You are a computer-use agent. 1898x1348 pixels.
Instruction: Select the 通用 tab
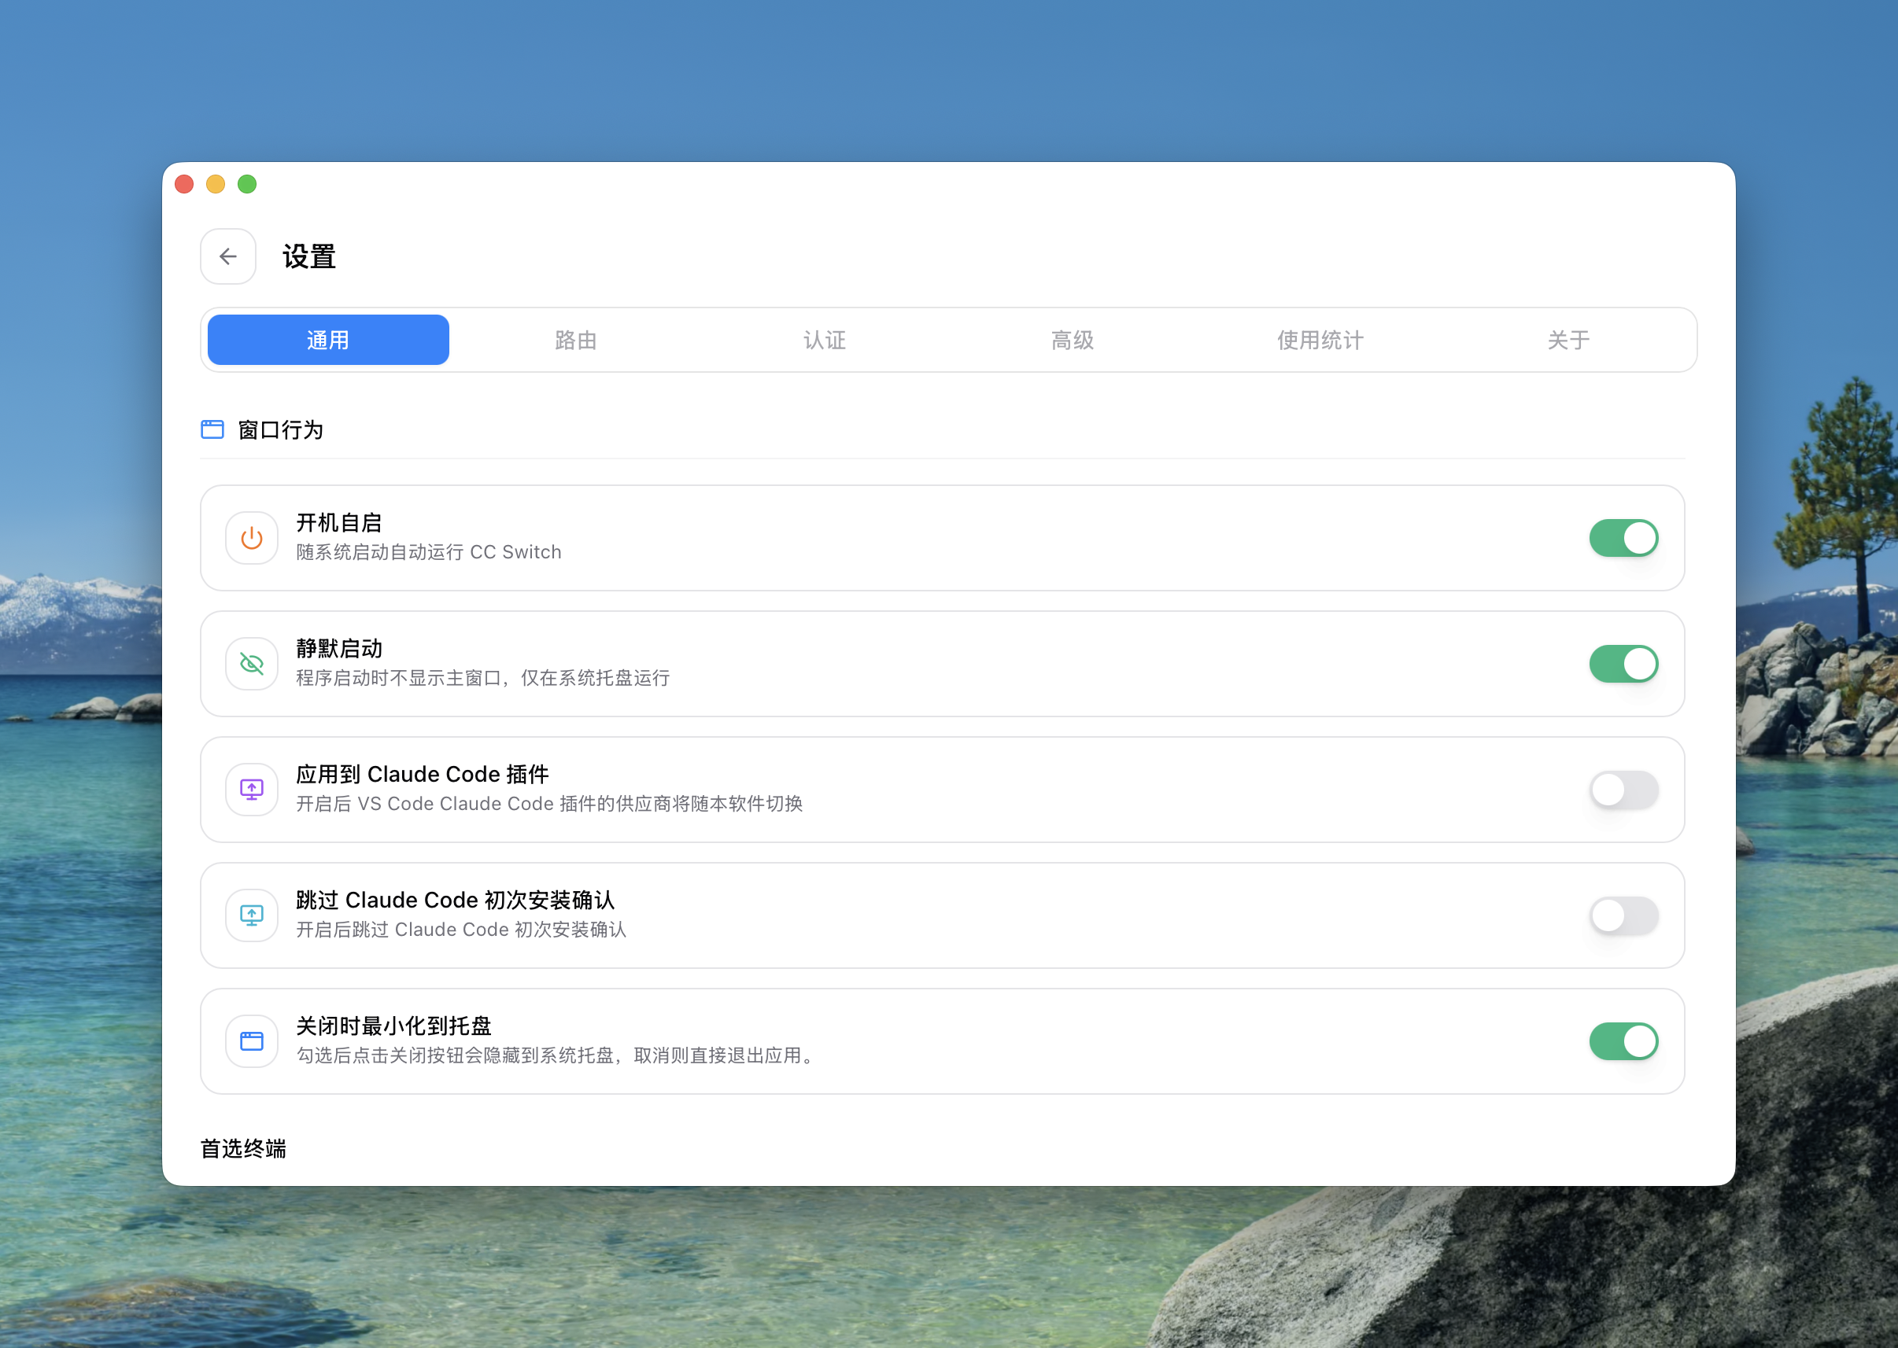click(328, 340)
